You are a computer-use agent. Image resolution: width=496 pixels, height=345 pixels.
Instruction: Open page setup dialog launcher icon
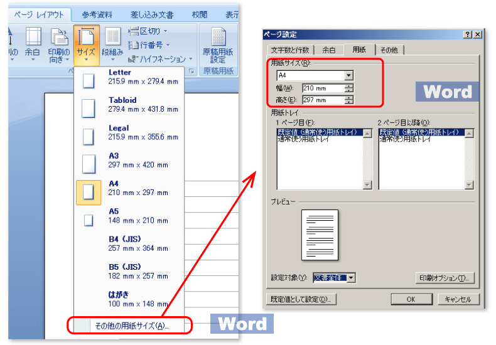tap(191, 72)
